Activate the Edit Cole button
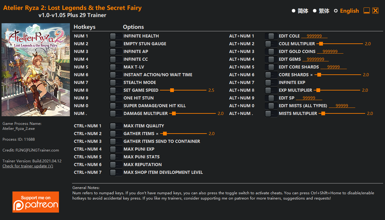The height and width of the screenshot is (220, 385). click(x=271, y=36)
